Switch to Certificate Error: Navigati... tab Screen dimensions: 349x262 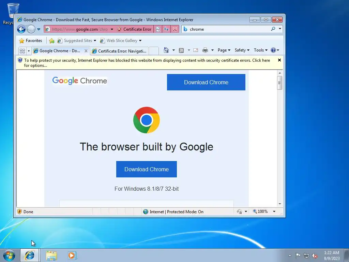coord(120,51)
